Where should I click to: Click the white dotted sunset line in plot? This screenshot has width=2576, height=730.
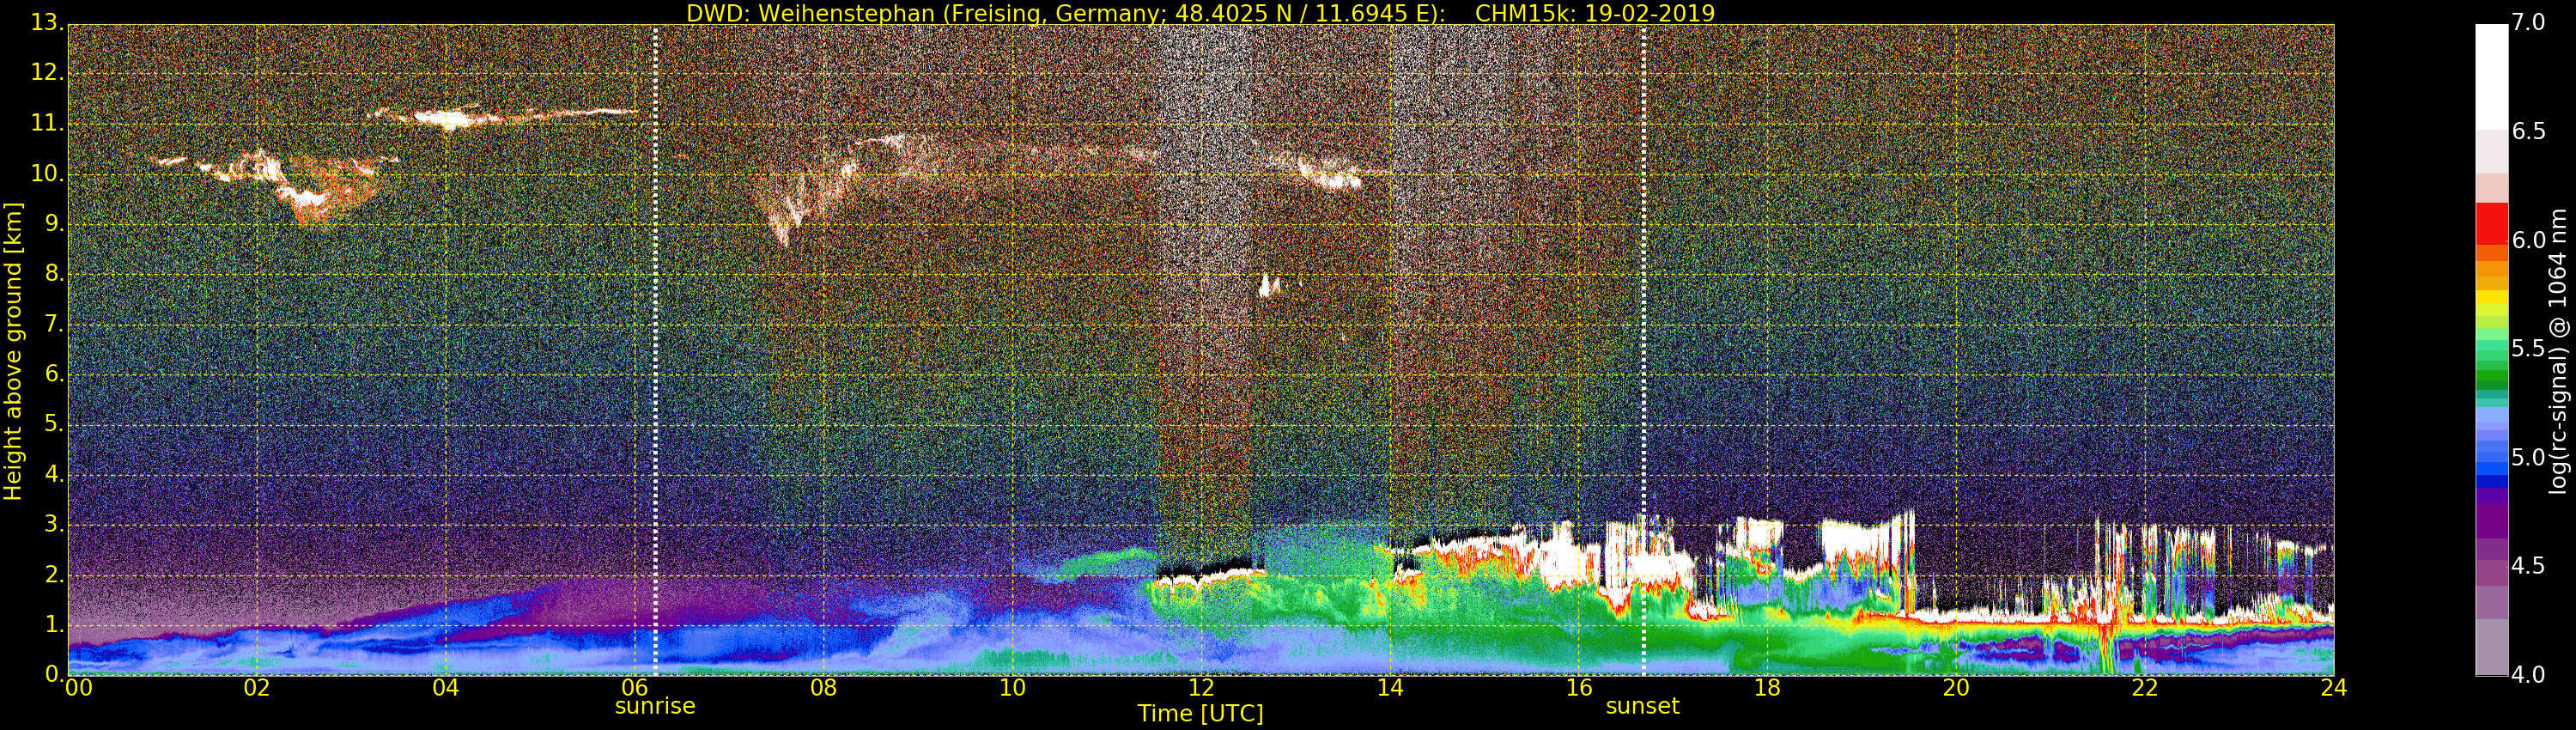pos(1643,350)
